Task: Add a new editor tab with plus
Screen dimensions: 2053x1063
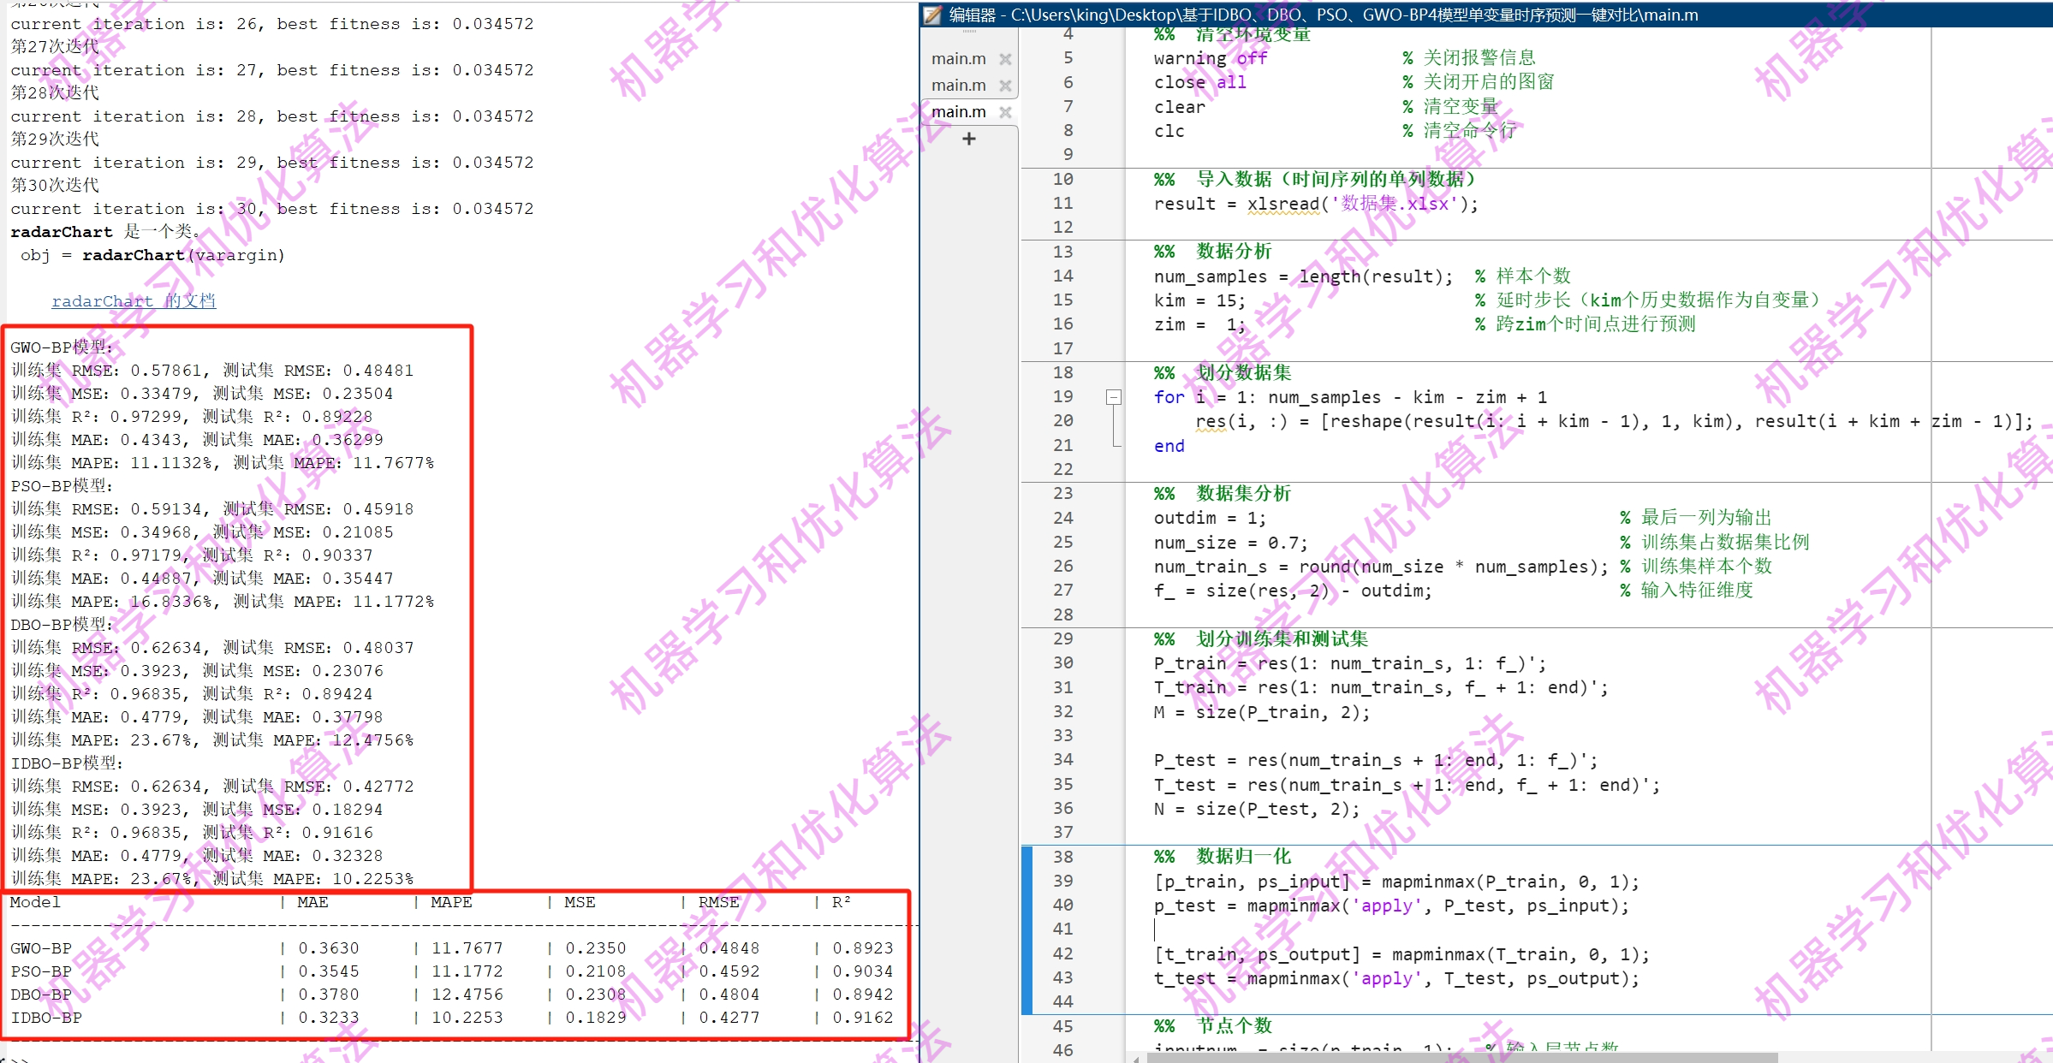Action: [x=968, y=139]
